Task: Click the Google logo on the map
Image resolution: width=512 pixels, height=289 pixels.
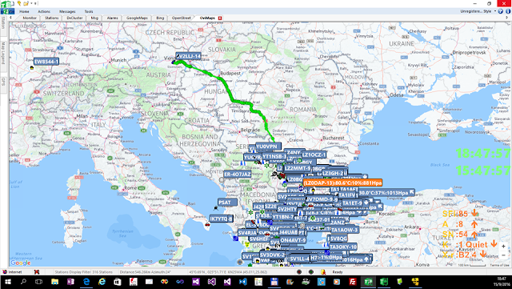Action: point(21,263)
